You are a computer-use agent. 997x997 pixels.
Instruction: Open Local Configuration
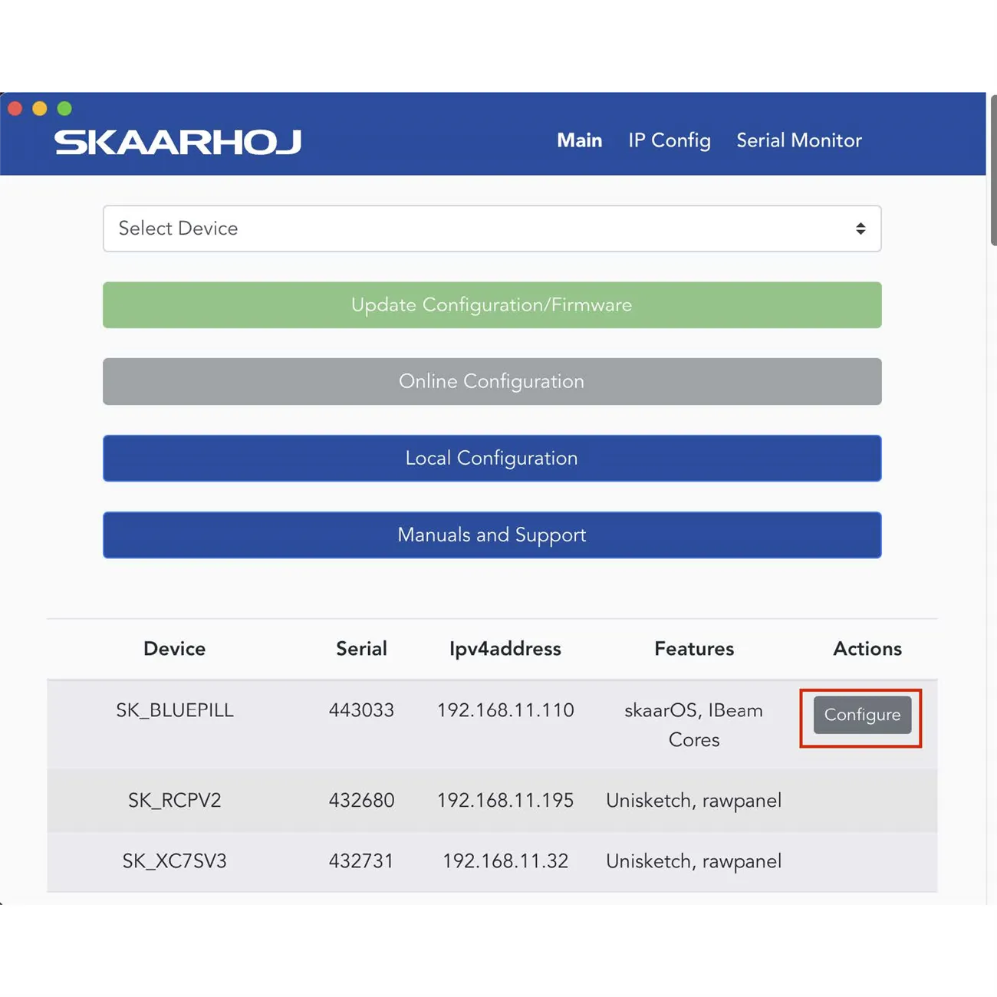(x=492, y=458)
